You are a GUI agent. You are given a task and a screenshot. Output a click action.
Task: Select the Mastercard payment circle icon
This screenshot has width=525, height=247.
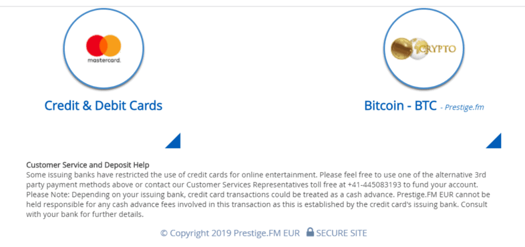104,49
